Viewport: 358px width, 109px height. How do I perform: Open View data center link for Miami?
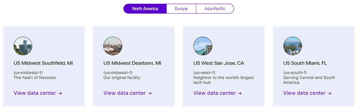[x=307, y=93]
